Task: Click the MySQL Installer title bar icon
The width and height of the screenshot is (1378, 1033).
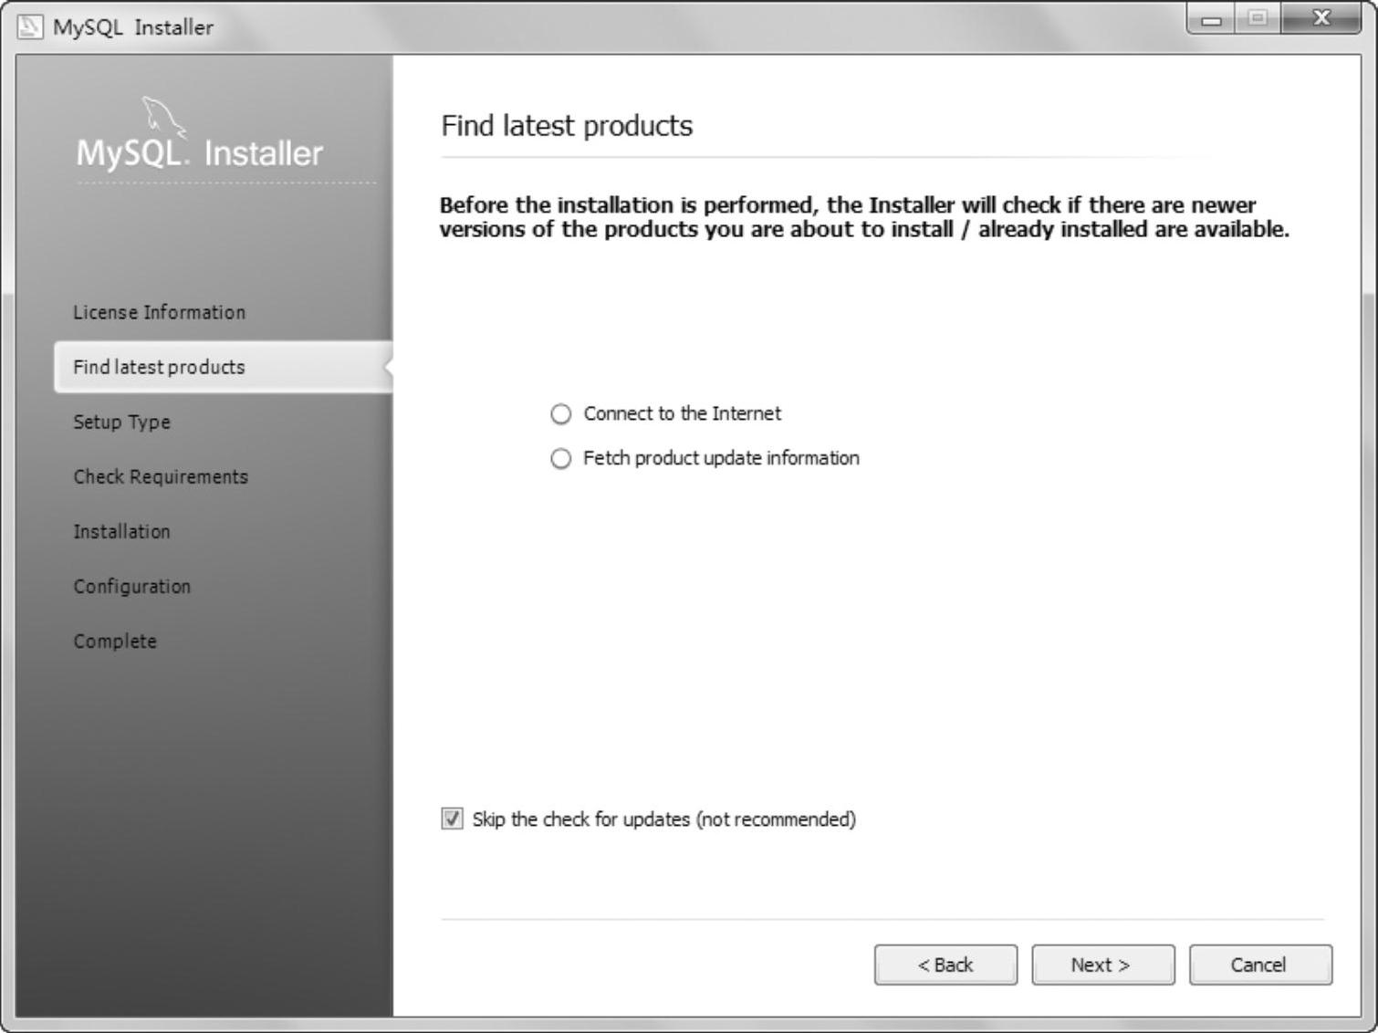Action: (30, 26)
